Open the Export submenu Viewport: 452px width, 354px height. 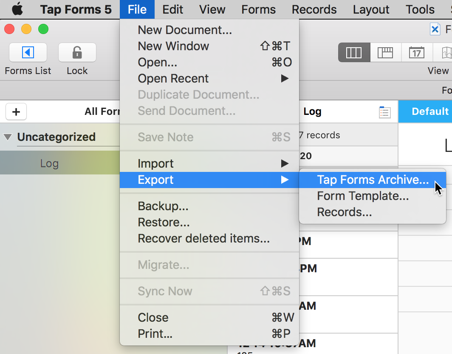coord(209,180)
